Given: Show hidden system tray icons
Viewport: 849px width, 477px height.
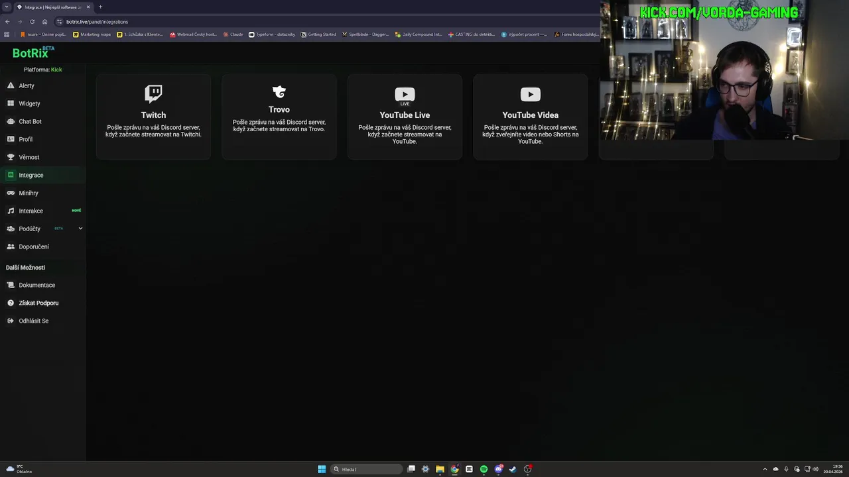Looking at the screenshot, I should (765, 469).
